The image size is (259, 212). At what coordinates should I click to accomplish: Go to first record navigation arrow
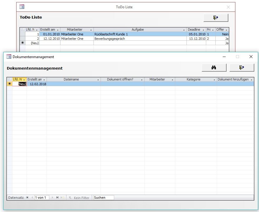tap(27, 198)
